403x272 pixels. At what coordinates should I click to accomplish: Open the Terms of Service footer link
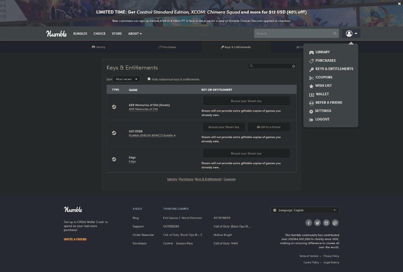point(309,256)
